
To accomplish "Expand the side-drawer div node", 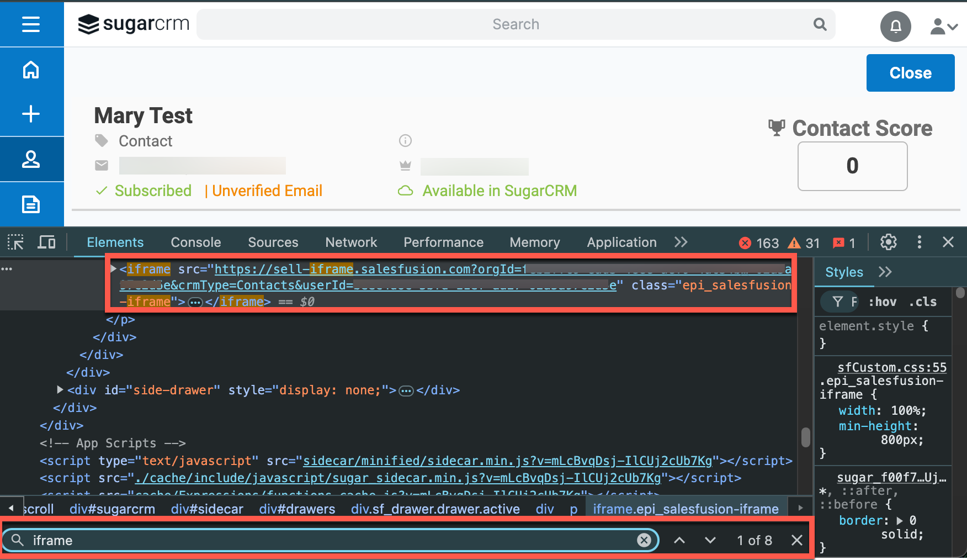I will click(x=60, y=390).
